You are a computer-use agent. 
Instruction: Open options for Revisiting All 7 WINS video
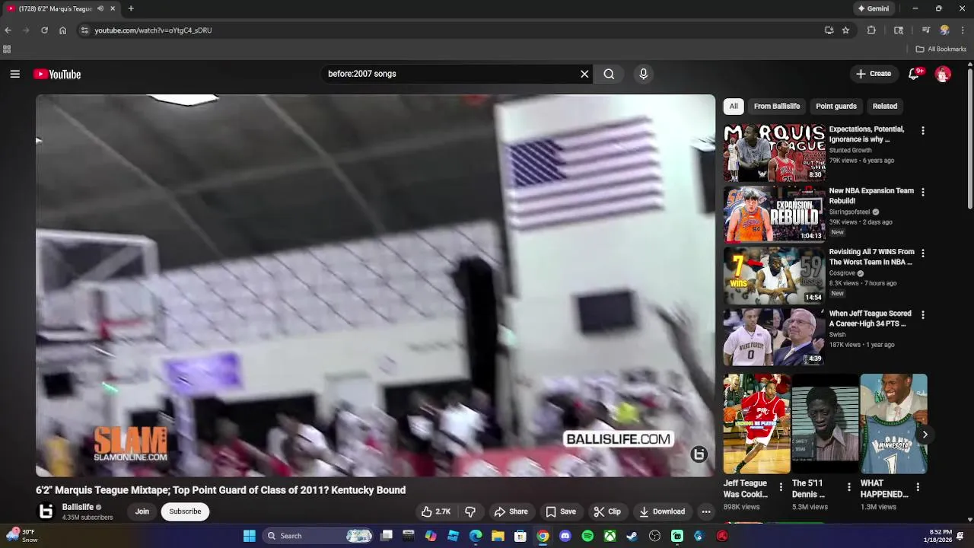pos(923,253)
